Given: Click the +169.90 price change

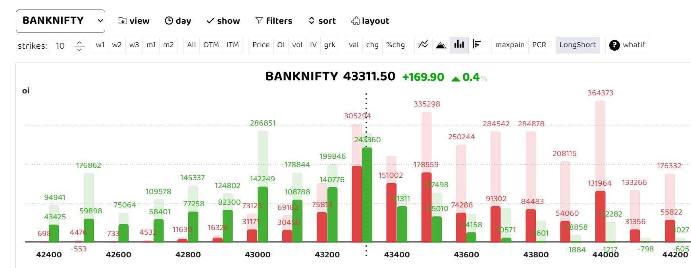Looking at the screenshot, I should tap(423, 77).
